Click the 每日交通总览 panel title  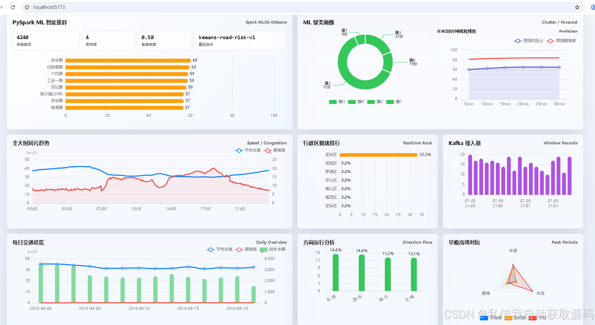28,242
